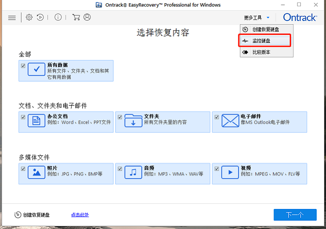Close the EasyRecovery window
326x229 pixels.
316,5
